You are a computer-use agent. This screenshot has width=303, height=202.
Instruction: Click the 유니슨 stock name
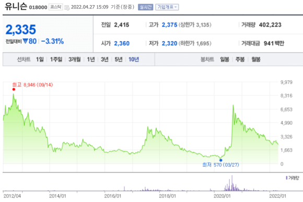point(16,6)
